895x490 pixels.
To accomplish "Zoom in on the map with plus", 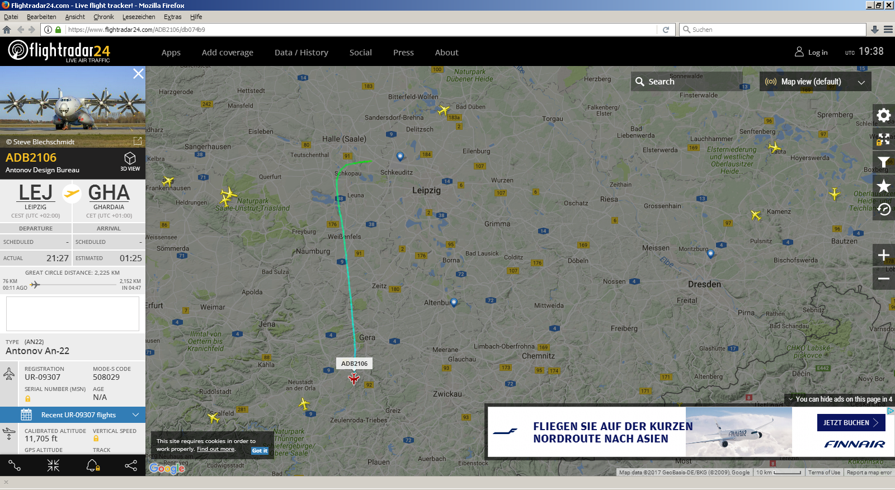I will coord(883,255).
